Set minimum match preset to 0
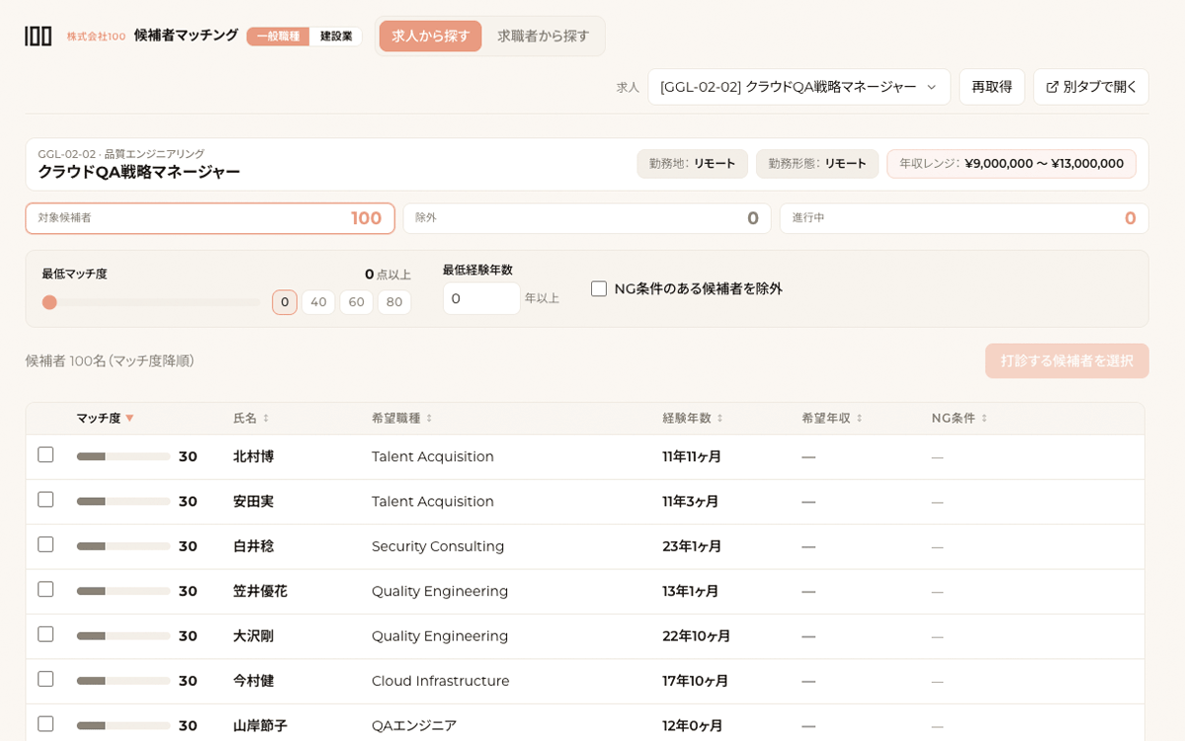The width and height of the screenshot is (1186, 741). tap(285, 302)
